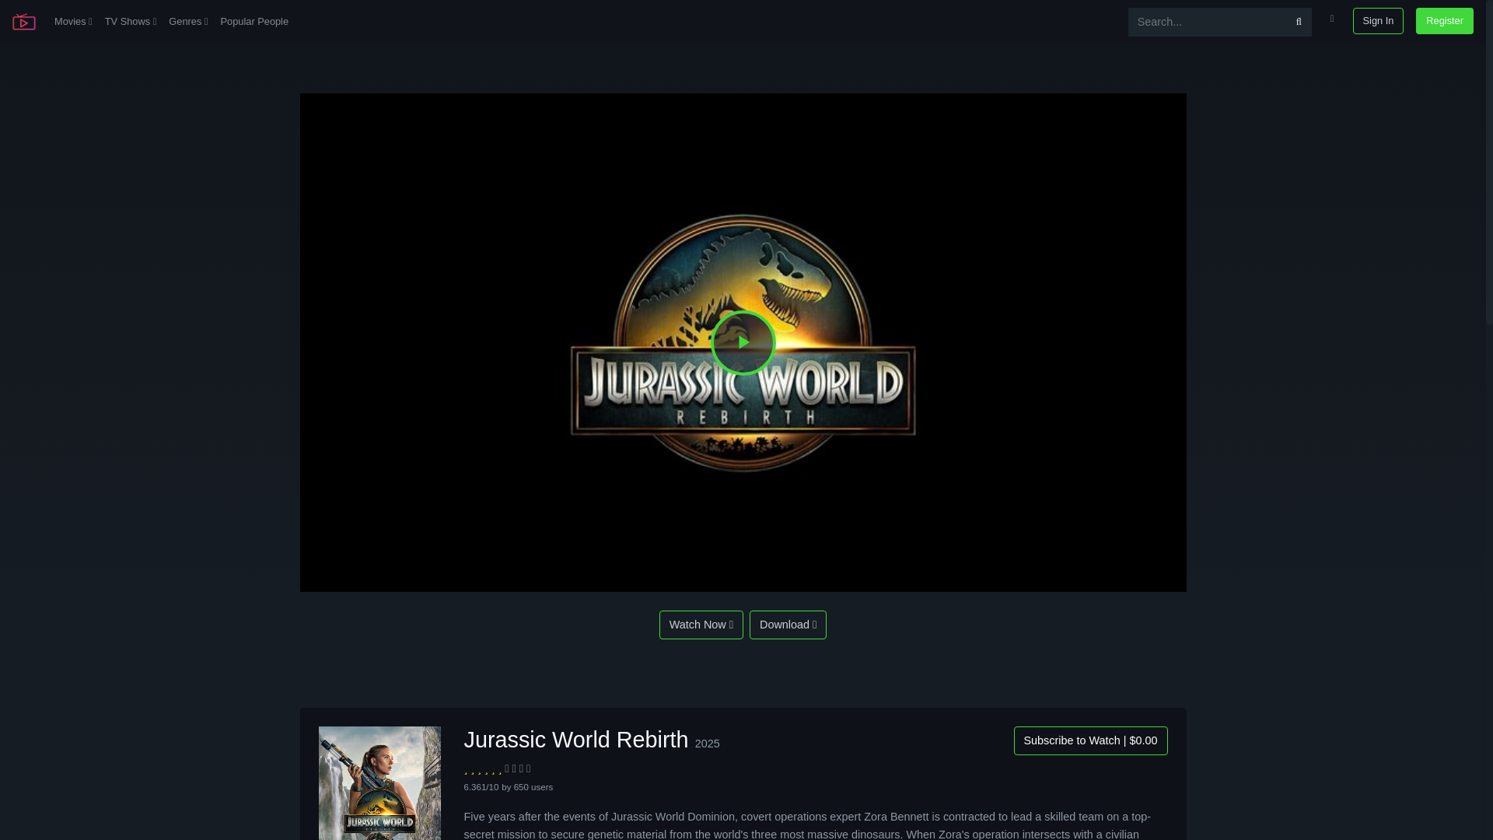The width and height of the screenshot is (1493, 840).
Task: Open the TV Shows dropdown menu
Action: pos(131,22)
